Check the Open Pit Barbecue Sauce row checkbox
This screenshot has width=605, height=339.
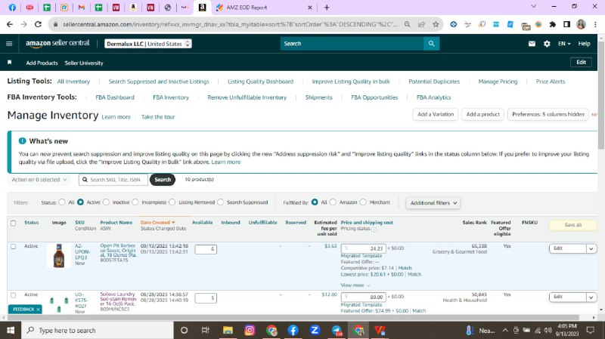[14, 247]
